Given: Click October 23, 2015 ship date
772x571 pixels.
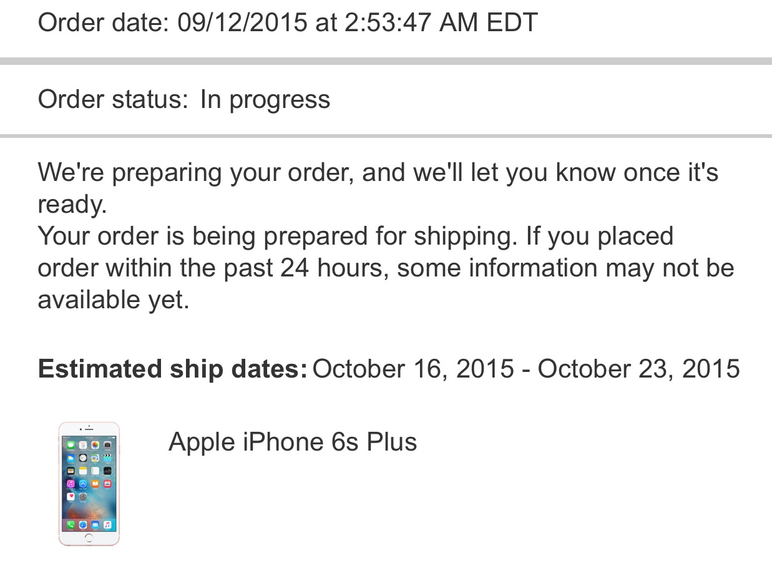Looking at the screenshot, I should 639,369.
